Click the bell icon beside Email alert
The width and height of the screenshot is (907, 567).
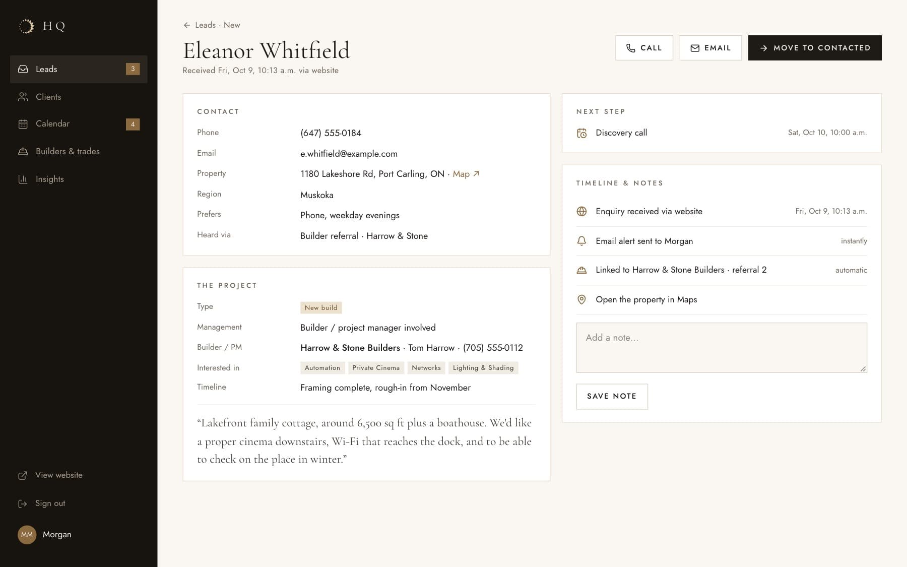coord(581,241)
